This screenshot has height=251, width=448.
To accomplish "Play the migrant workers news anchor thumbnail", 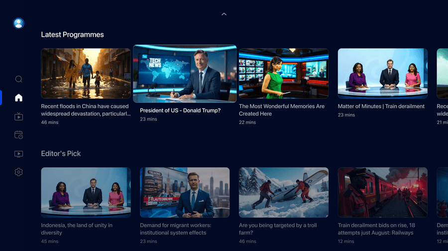I will point(185,192).
